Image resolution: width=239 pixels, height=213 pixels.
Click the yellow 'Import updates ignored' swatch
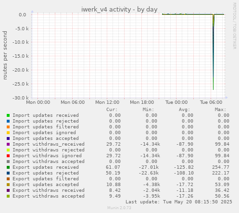click(x=8, y=133)
